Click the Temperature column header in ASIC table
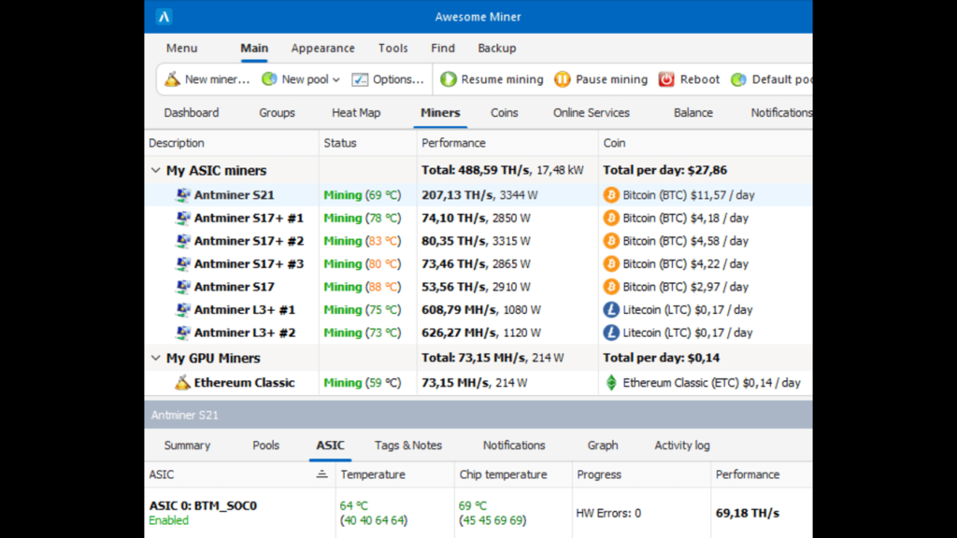The width and height of the screenshot is (957, 538). click(395, 474)
